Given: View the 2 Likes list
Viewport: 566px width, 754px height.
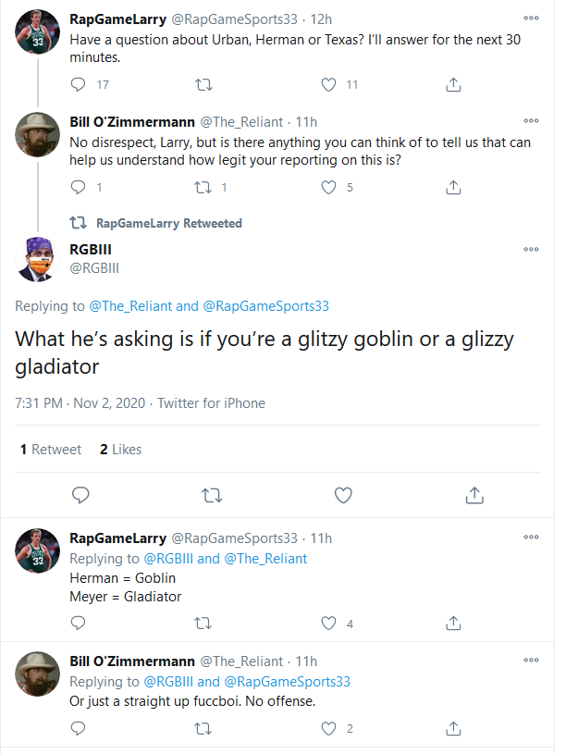Looking at the screenshot, I should (x=120, y=450).
